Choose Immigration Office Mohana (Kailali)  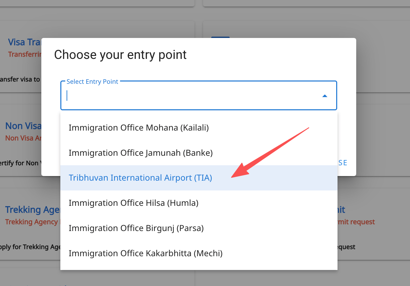coord(139,127)
